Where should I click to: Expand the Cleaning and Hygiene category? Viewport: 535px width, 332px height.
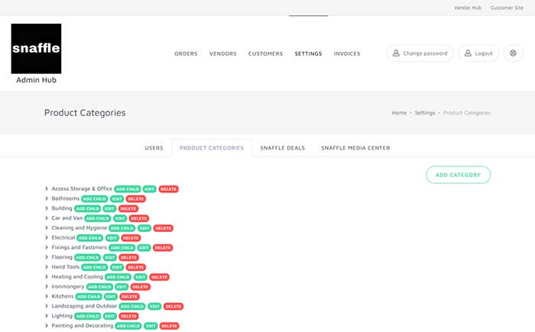47,227
